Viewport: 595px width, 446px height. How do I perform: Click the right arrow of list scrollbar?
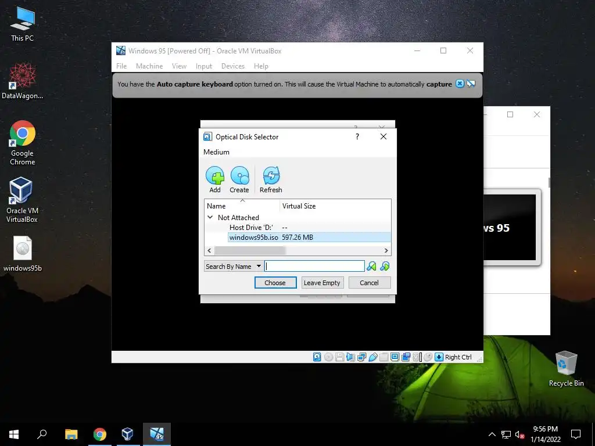point(386,250)
